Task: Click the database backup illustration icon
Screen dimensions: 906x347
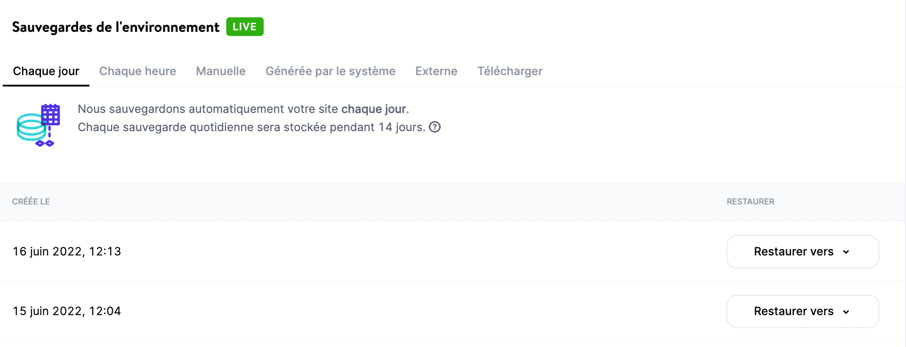Action: [x=39, y=124]
